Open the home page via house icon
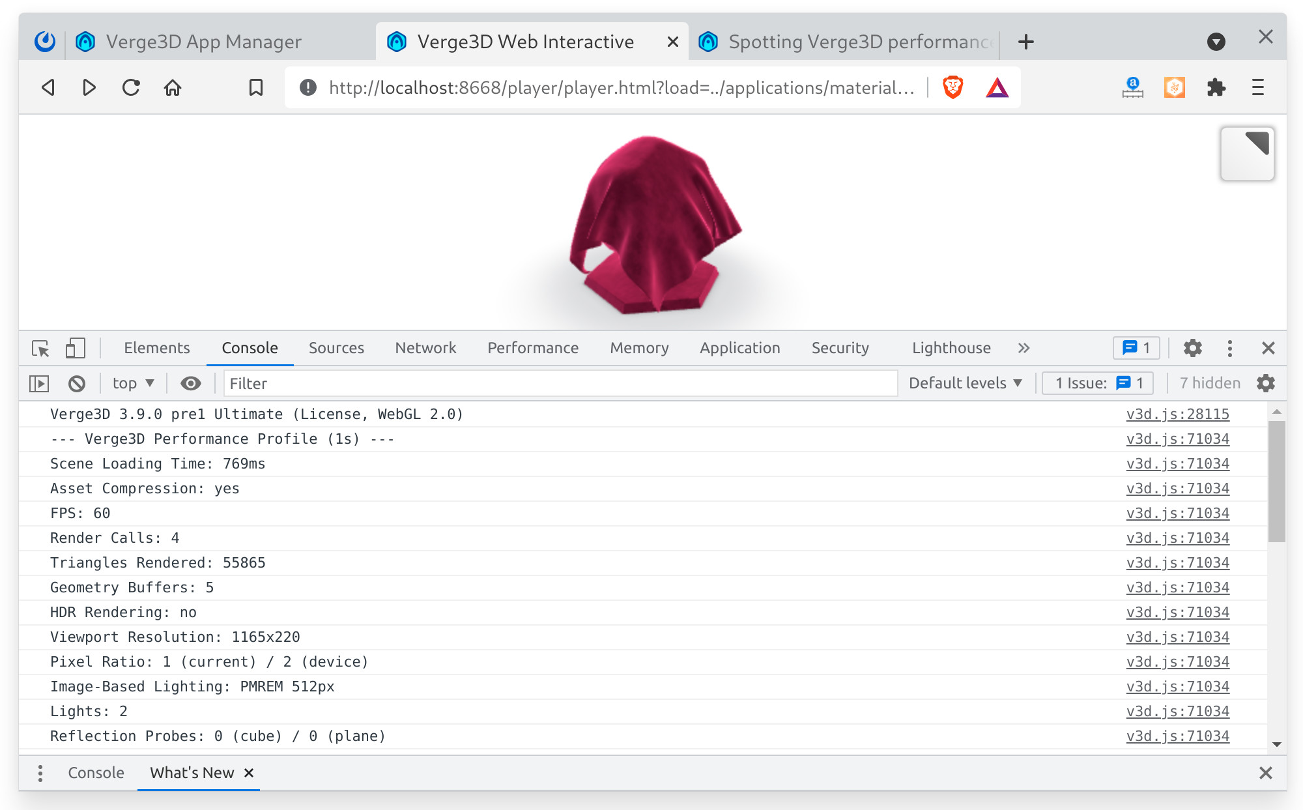Image resolution: width=1303 pixels, height=810 pixels. coord(173,87)
